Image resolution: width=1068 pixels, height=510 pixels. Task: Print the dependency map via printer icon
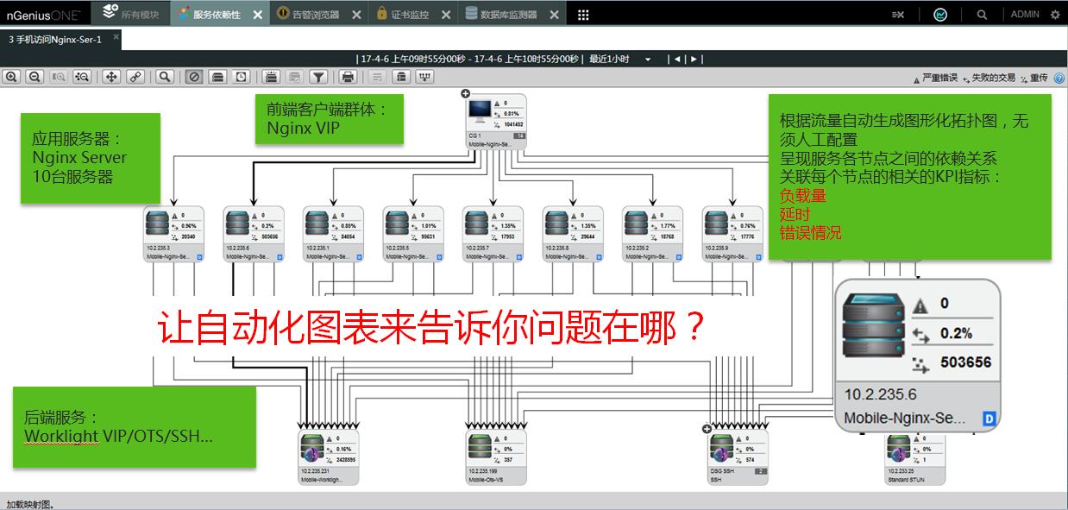pos(348,77)
